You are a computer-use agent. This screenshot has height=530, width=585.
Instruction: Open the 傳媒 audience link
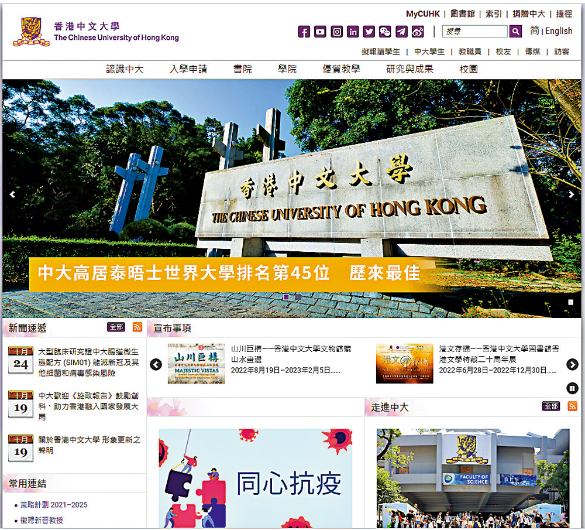533,52
